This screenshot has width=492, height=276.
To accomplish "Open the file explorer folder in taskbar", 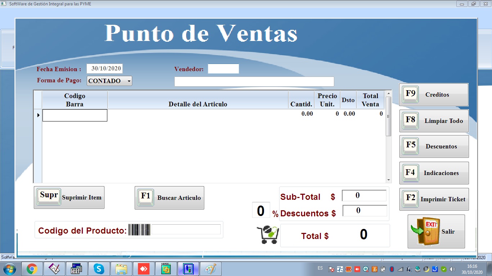I will tap(121, 269).
